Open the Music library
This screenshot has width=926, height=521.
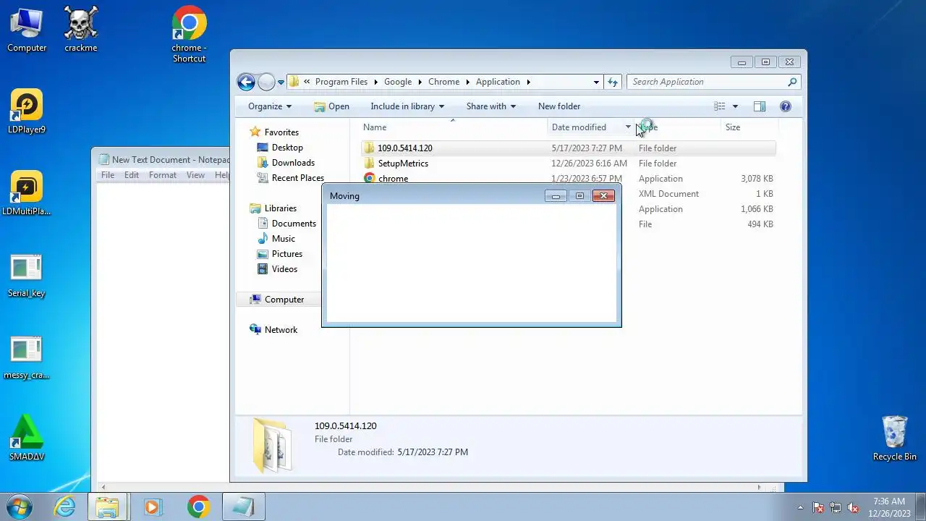283,239
